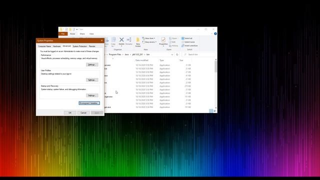Click the Explorer vertical scrollbar thumb

point(215,66)
